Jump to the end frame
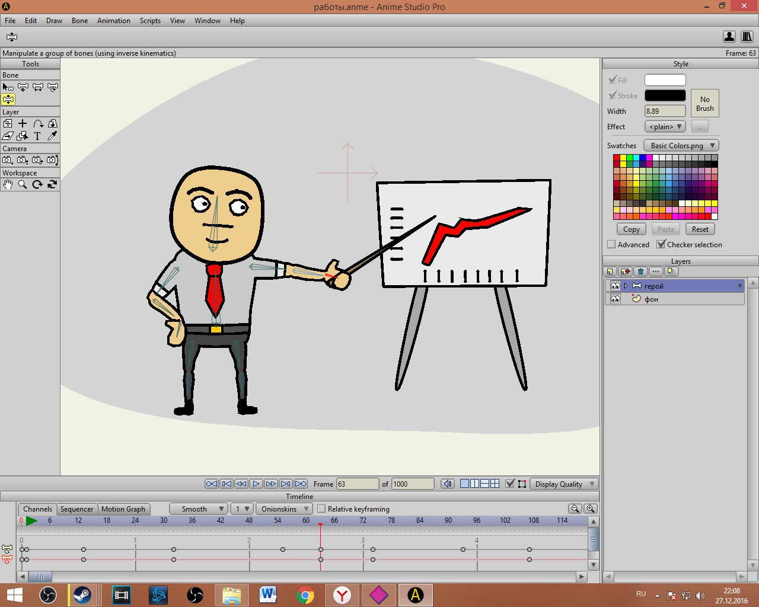Viewport: 759px width, 607px height. [x=301, y=484]
